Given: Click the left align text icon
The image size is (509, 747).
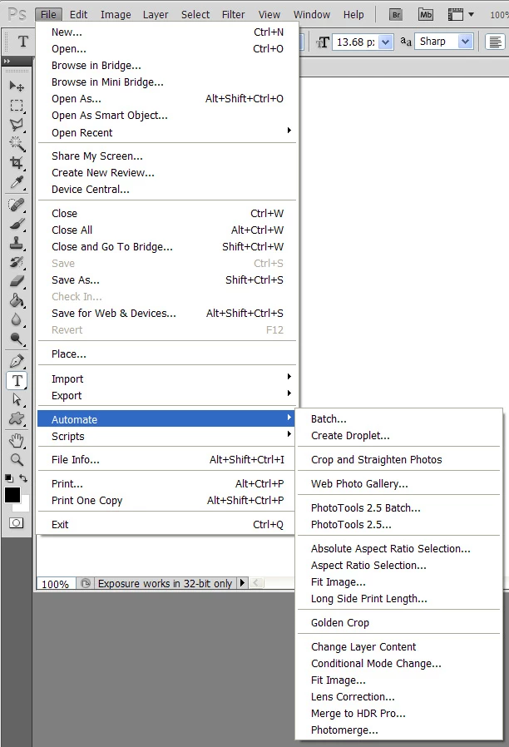Looking at the screenshot, I should (x=495, y=42).
